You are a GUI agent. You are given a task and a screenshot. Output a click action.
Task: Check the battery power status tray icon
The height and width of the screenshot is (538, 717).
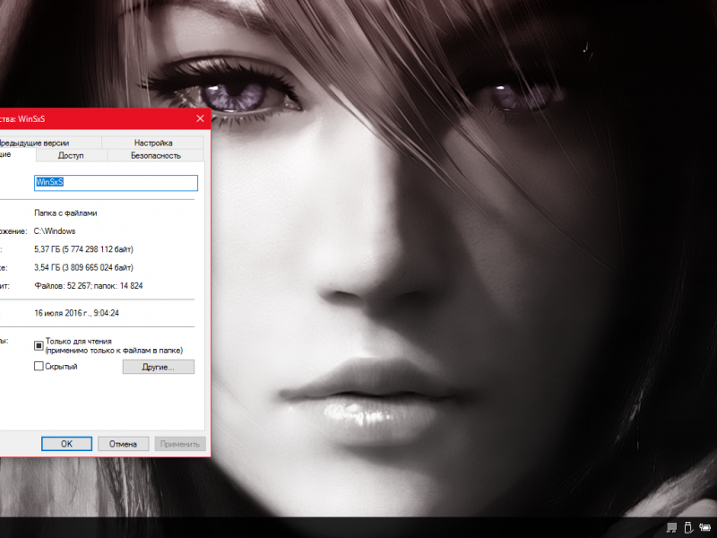pyautogui.click(x=704, y=527)
